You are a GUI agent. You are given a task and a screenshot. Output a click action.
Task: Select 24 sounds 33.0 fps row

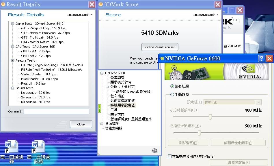36,97
